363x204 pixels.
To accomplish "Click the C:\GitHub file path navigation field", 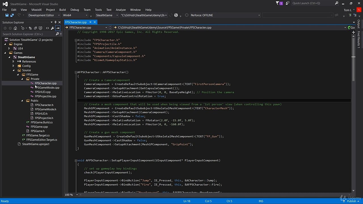I will point(230,27).
